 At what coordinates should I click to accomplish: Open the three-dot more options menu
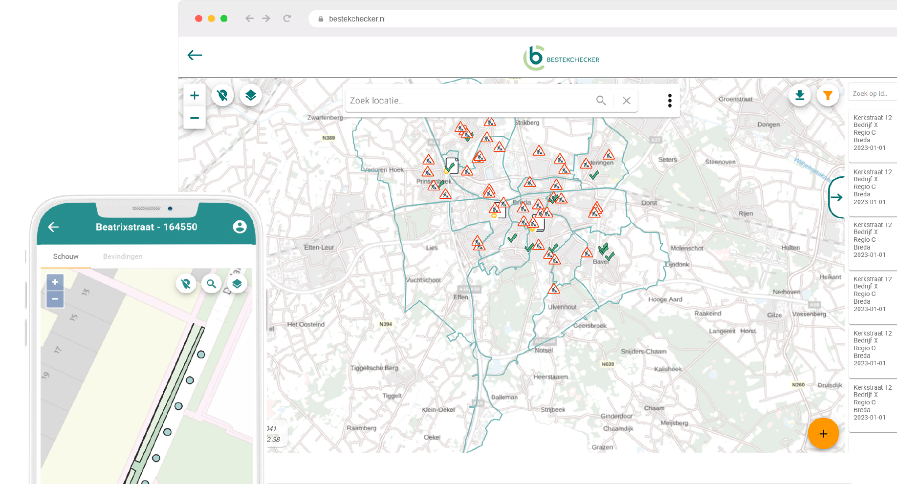tap(670, 101)
